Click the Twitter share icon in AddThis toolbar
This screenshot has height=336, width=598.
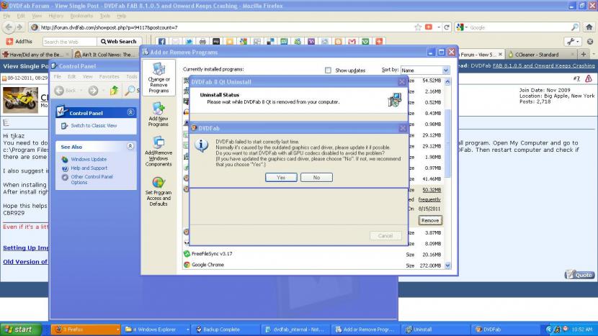[189, 42]
